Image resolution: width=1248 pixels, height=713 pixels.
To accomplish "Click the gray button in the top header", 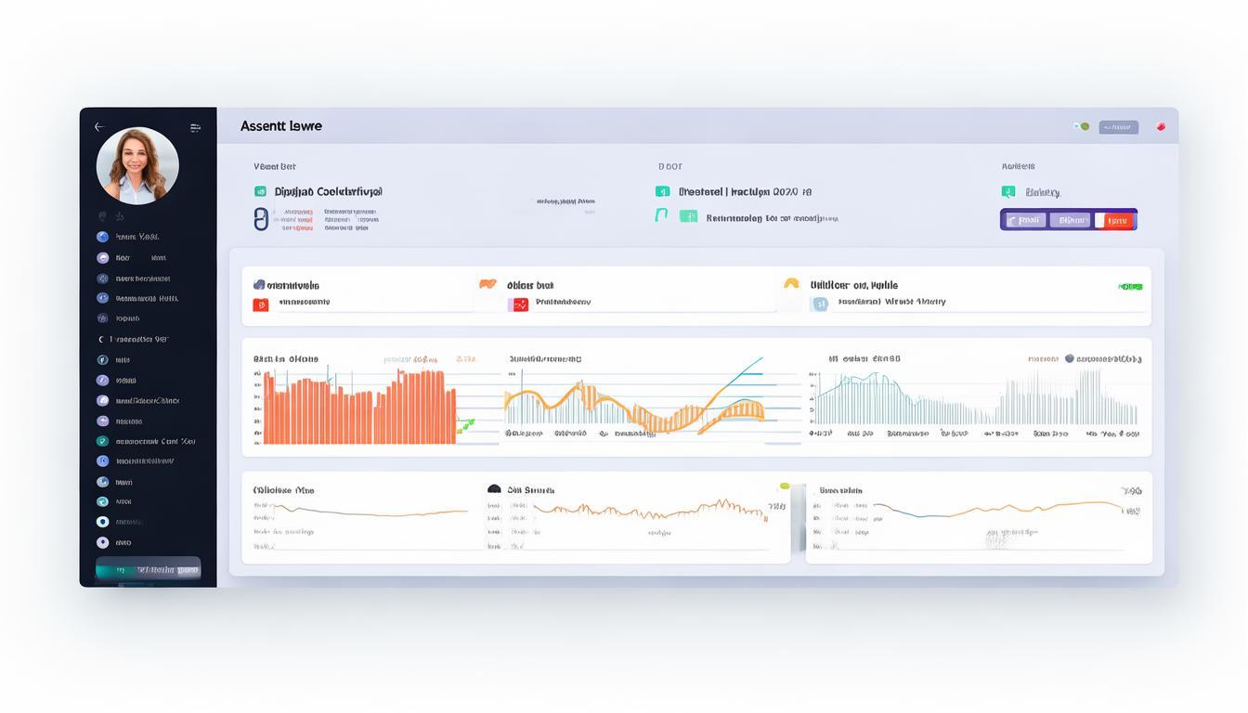I will pos(1118,127).
